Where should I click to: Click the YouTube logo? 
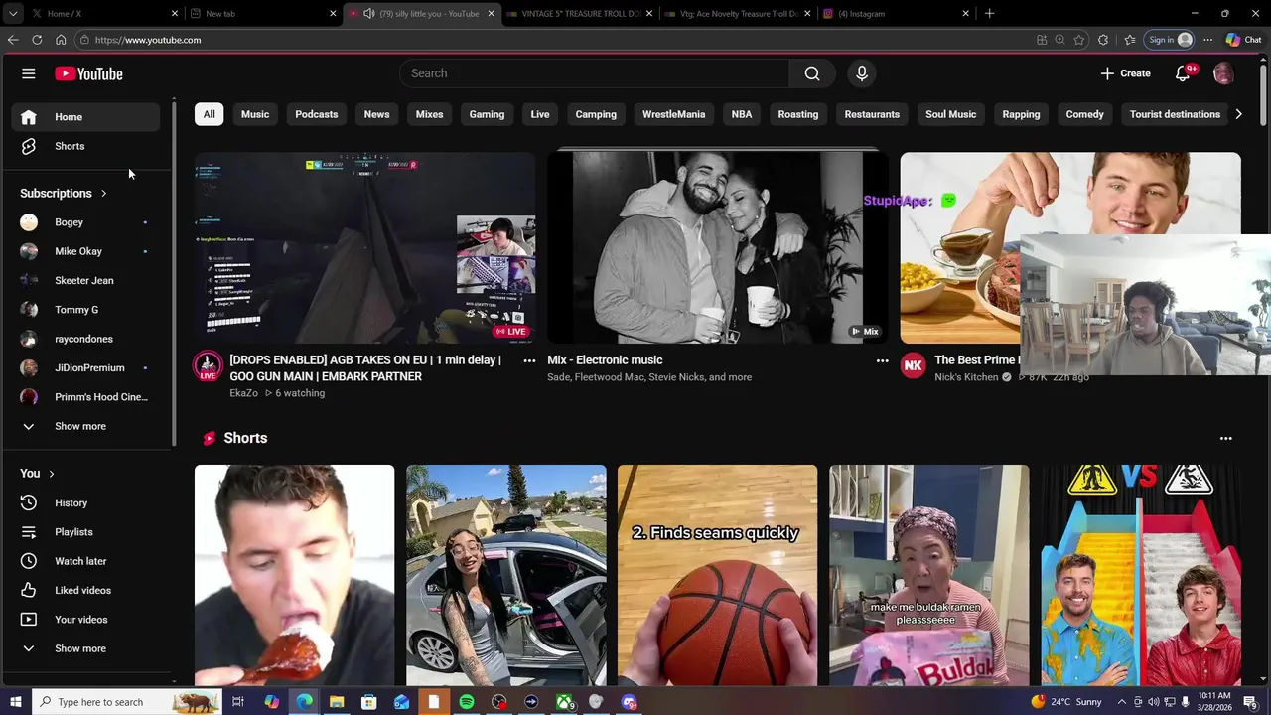pyautogui.click(x=88, y=73)
